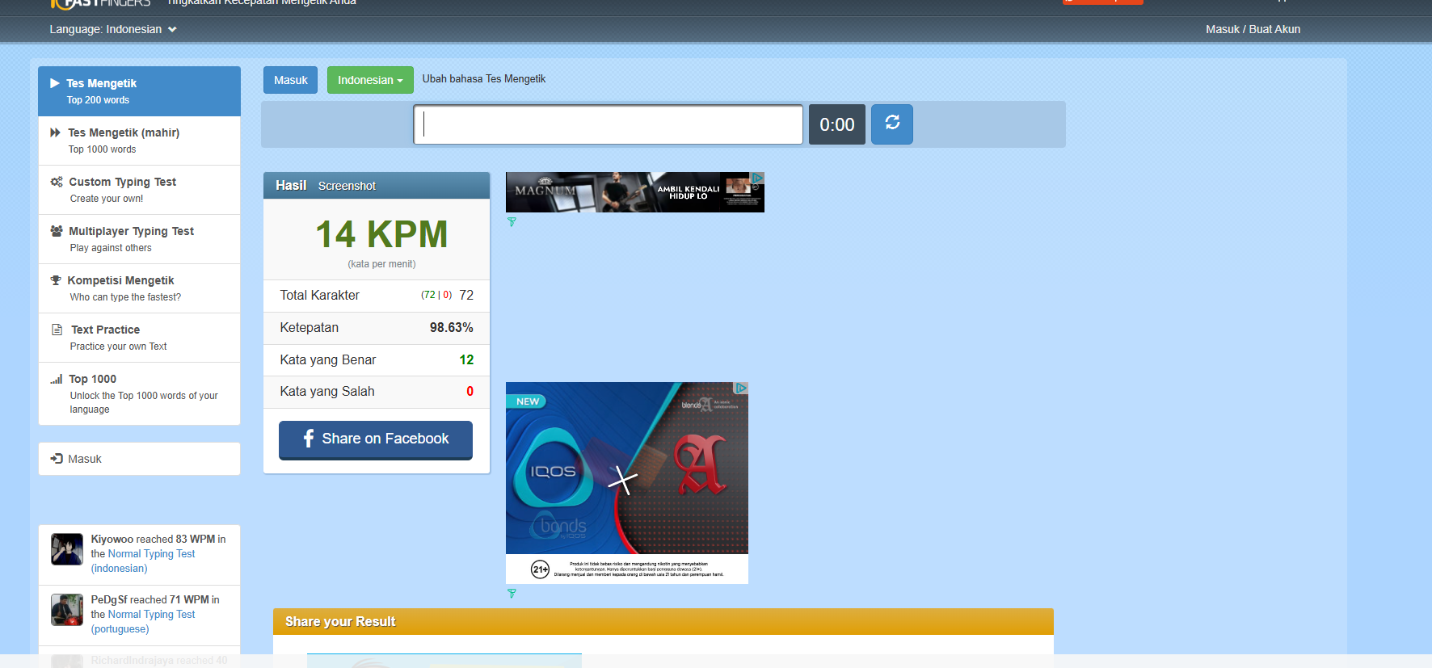This screenshot has width=1432, height=668.
Task: Open the Magnum banner advertisement
Action: tap(635, 192)
